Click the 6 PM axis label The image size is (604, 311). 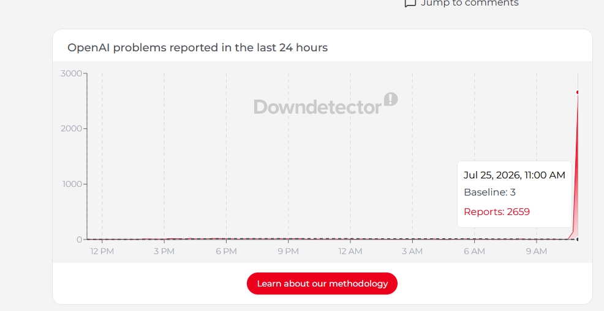coord(226,251)
